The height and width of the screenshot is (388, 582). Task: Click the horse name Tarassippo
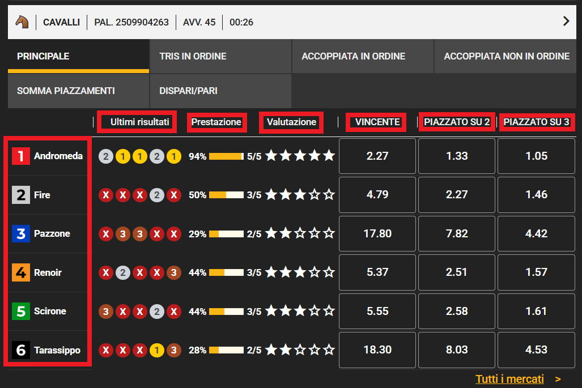(57, 350)
